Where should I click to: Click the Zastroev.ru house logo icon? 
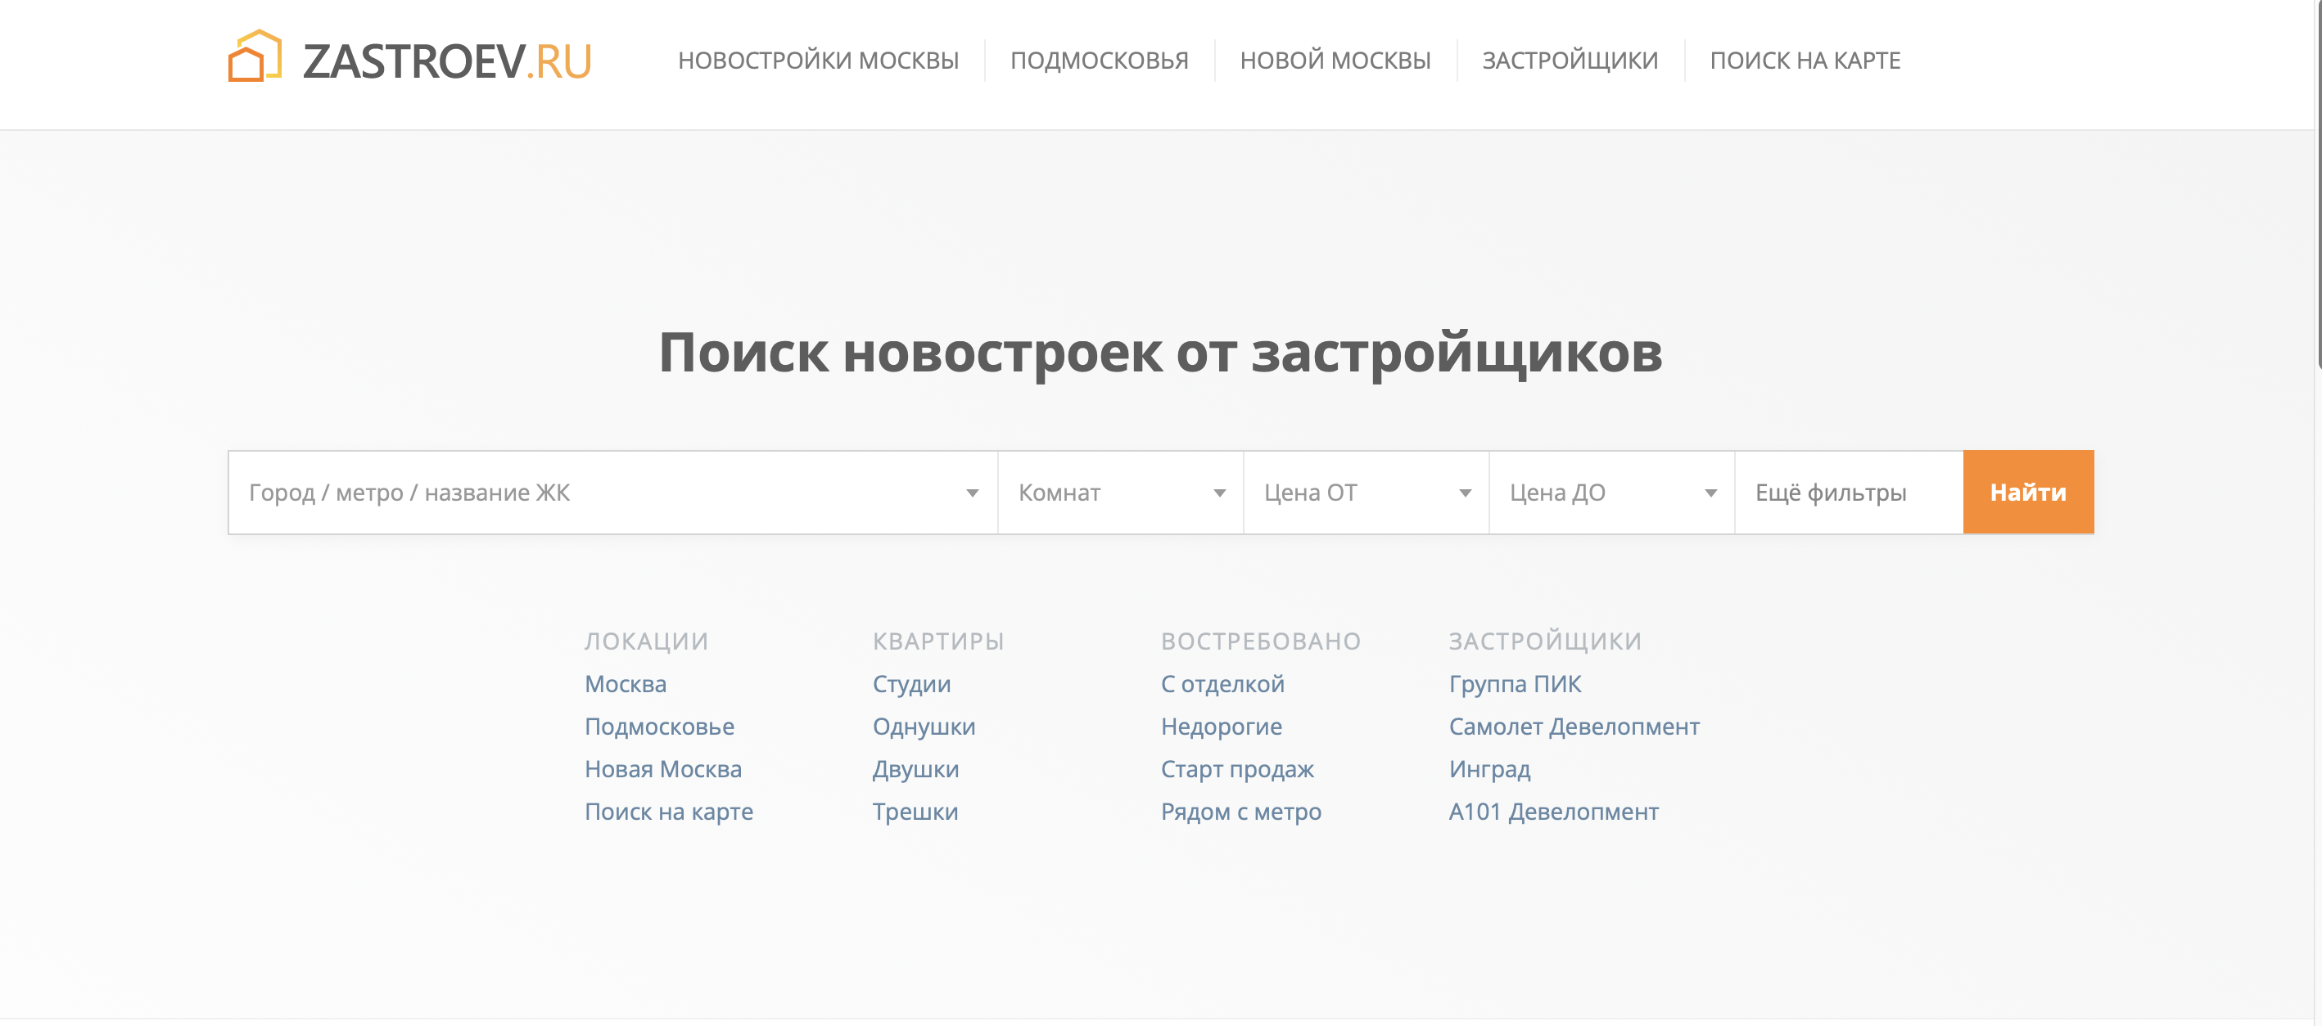tap(254, 56)
